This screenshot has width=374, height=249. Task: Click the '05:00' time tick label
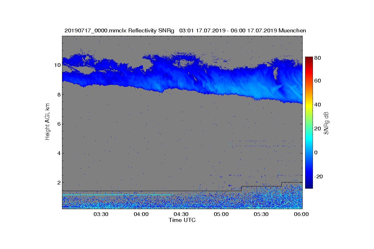tap(222, 214)
